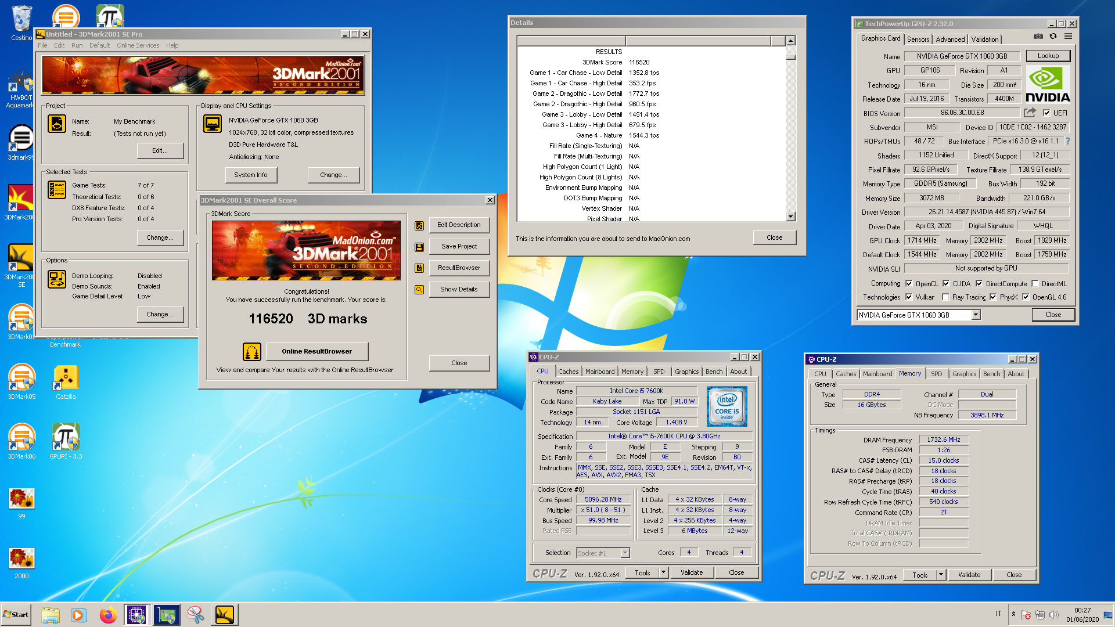Launch 3DMark06 desktop shortcut
Image resolution: width=1115 pixels, height=627 pixels.
click(x=21, y=441)
